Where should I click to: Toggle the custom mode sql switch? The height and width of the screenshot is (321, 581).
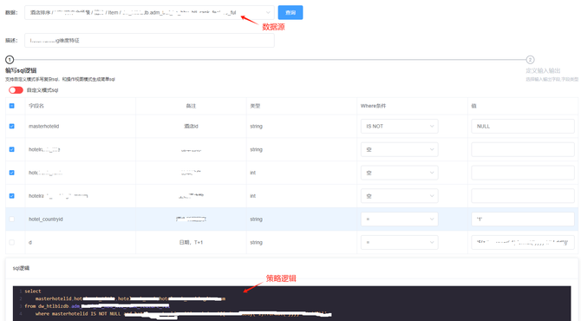(x=16, y=90)
